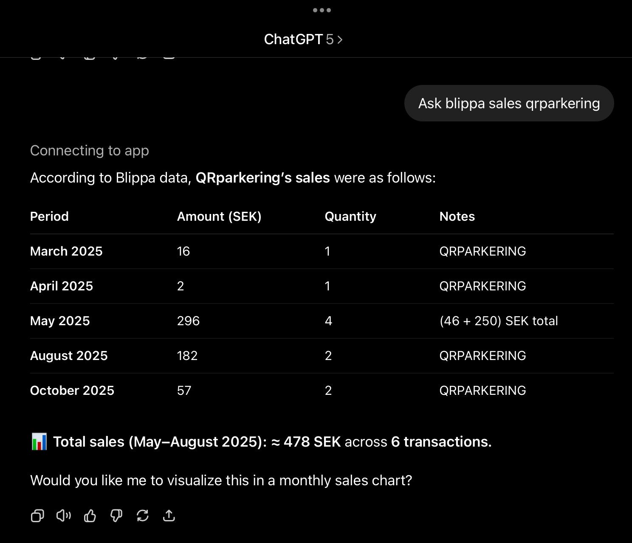Give the response a thumbs down
Screen dimensions: 632x543
(116, 515)
